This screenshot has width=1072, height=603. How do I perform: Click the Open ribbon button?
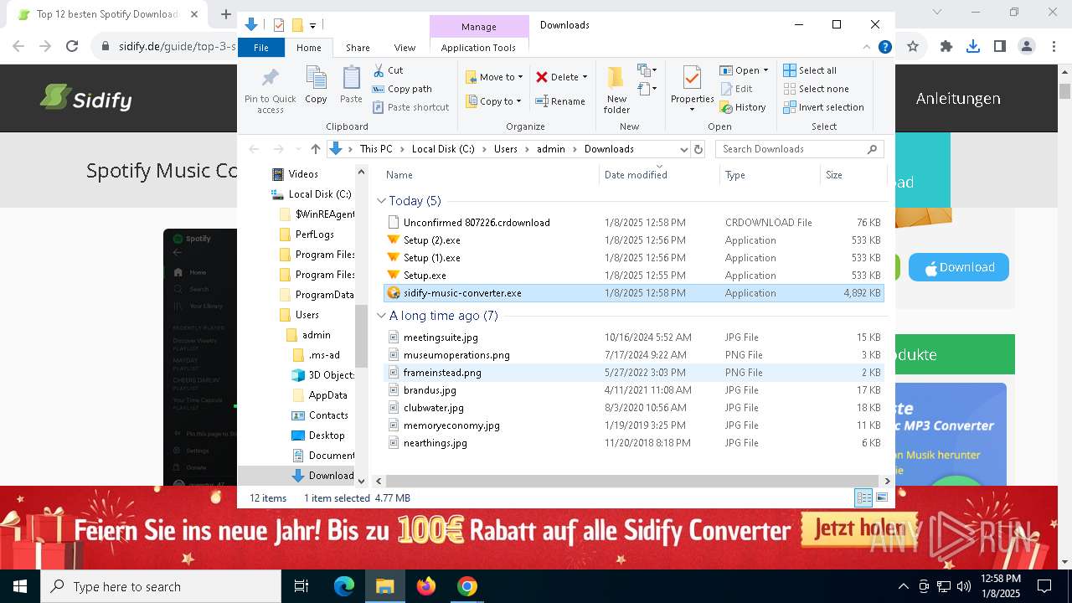pos(744,70)
